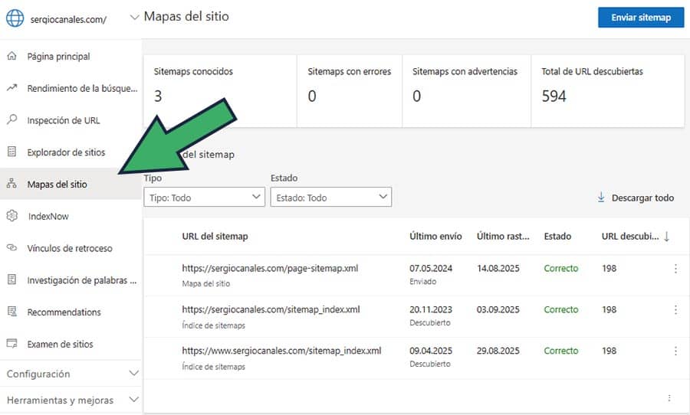Expand Herramientas y mejoras section
The height and width of the screenshot is (415, 690).
coord(71,400)
